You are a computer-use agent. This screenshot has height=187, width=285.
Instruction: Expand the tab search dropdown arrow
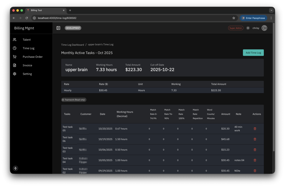point(271,10)
